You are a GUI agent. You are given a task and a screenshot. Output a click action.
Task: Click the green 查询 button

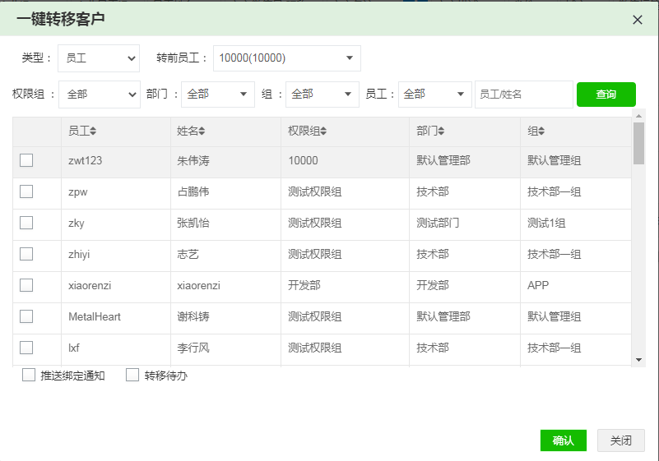pos(606,95)
